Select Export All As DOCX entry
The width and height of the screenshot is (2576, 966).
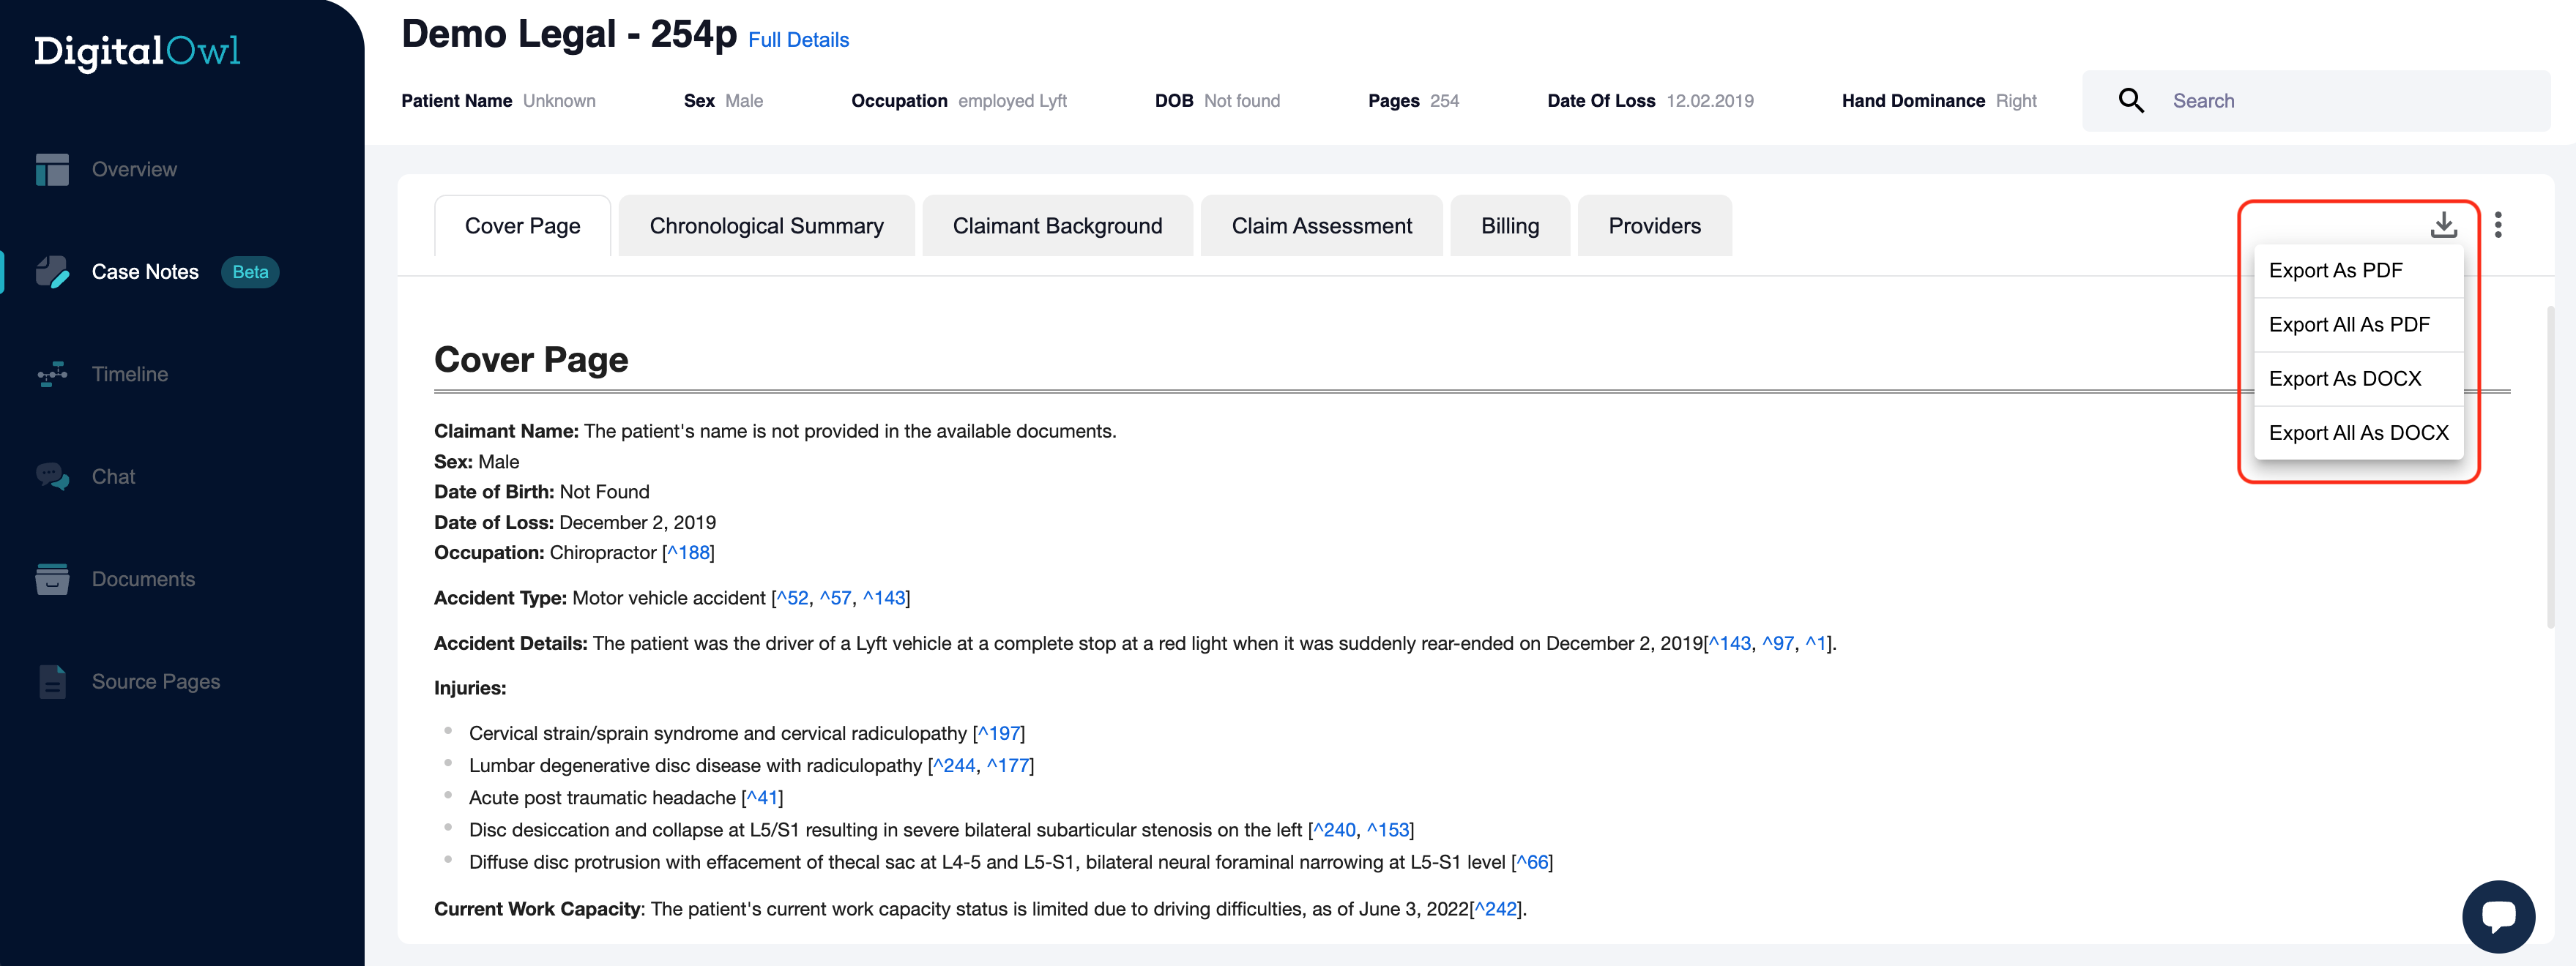[x=2358, y=433]
